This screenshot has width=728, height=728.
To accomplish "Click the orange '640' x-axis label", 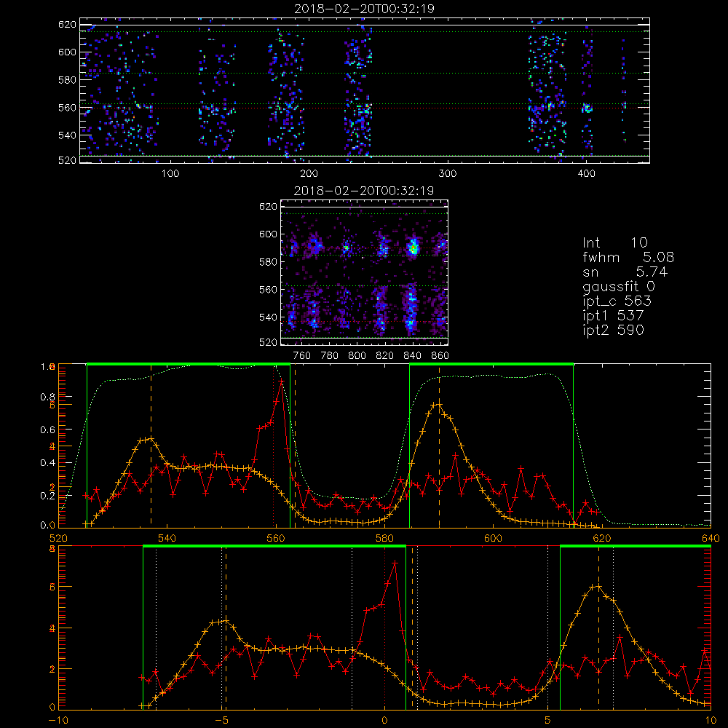I will click(x=711, y=539).
